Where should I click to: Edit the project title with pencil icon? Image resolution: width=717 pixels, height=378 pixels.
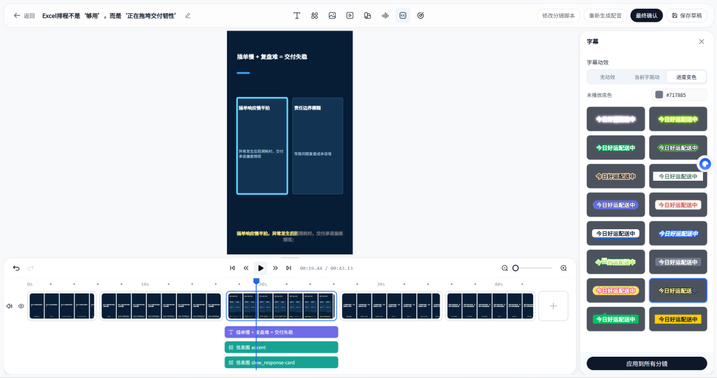(x=188, y=15)
